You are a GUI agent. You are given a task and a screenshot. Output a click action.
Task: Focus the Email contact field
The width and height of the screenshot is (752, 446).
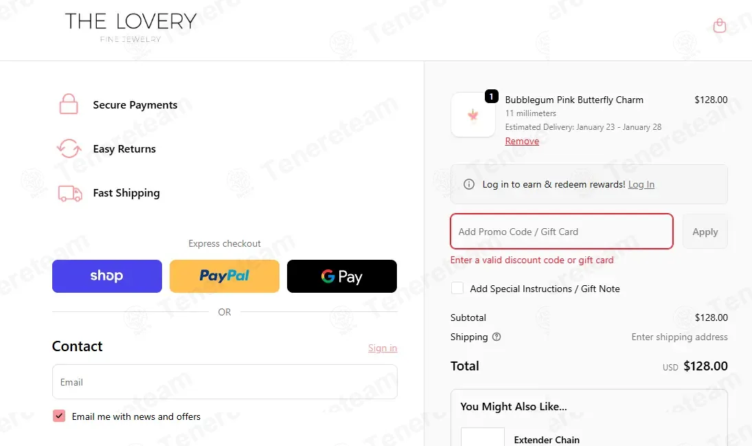pyautogui.click(x=225, y=381)
